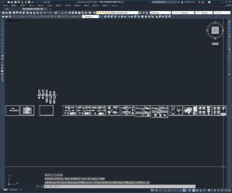
Task: Click the ViewCube top face
Action: tap(215, 30)
